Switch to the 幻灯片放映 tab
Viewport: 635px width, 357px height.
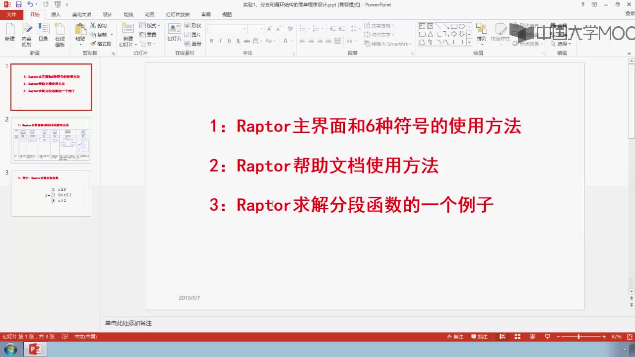(x=178, y=15)
